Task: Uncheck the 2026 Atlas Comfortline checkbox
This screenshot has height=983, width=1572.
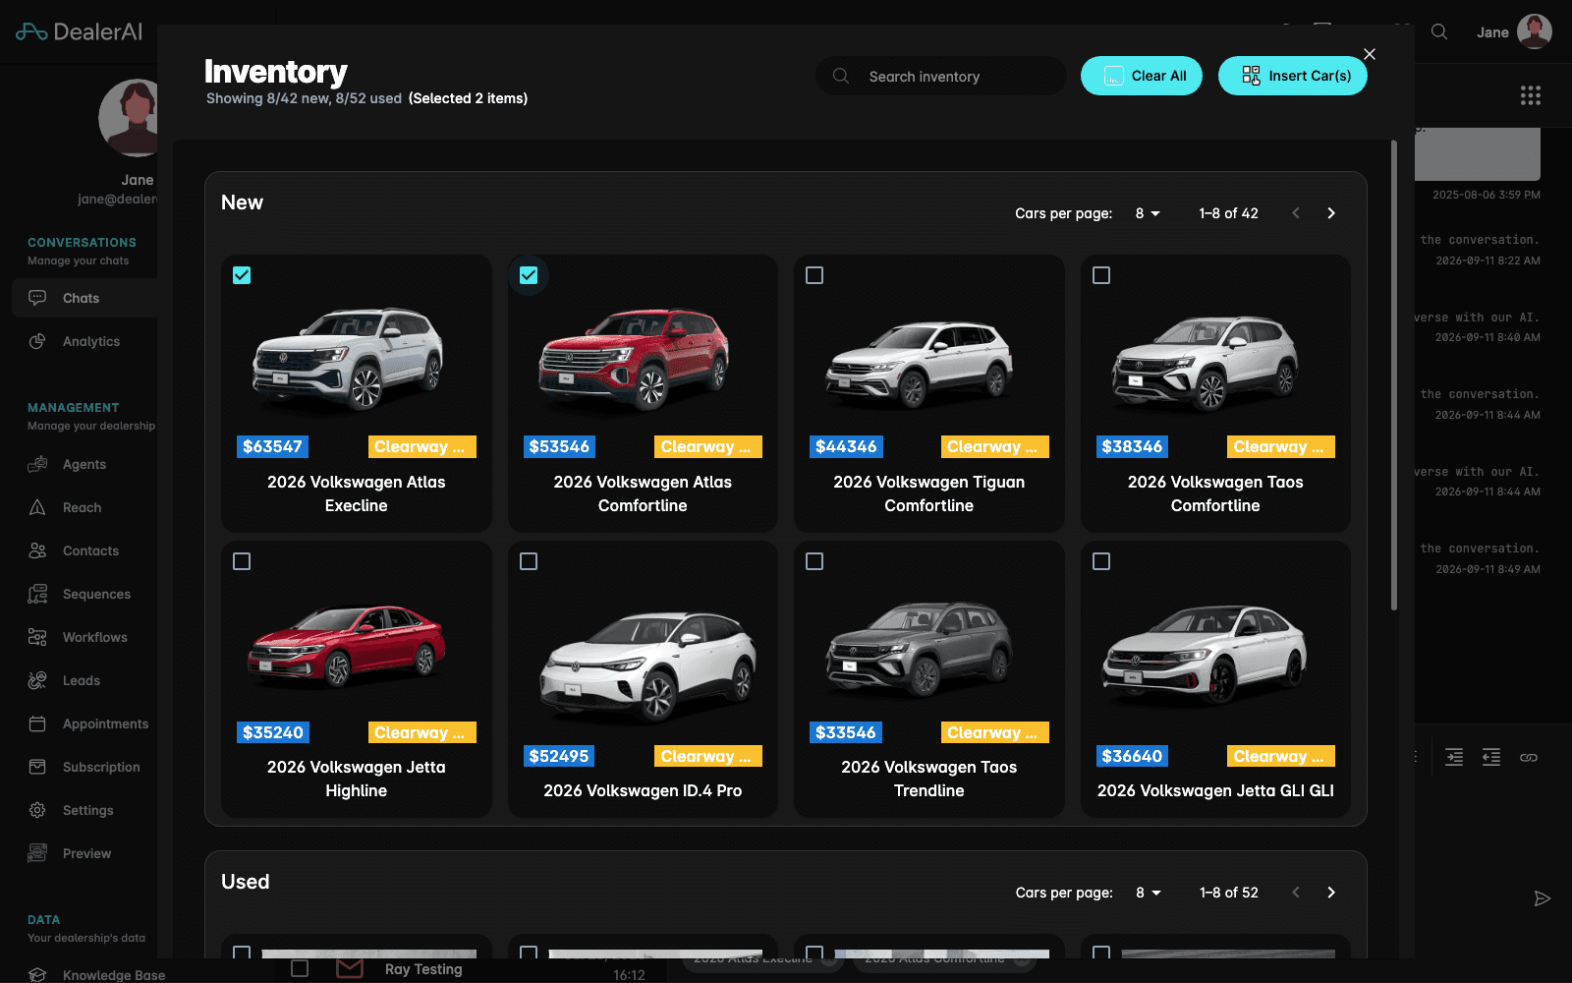Action: tap(529, 275)
